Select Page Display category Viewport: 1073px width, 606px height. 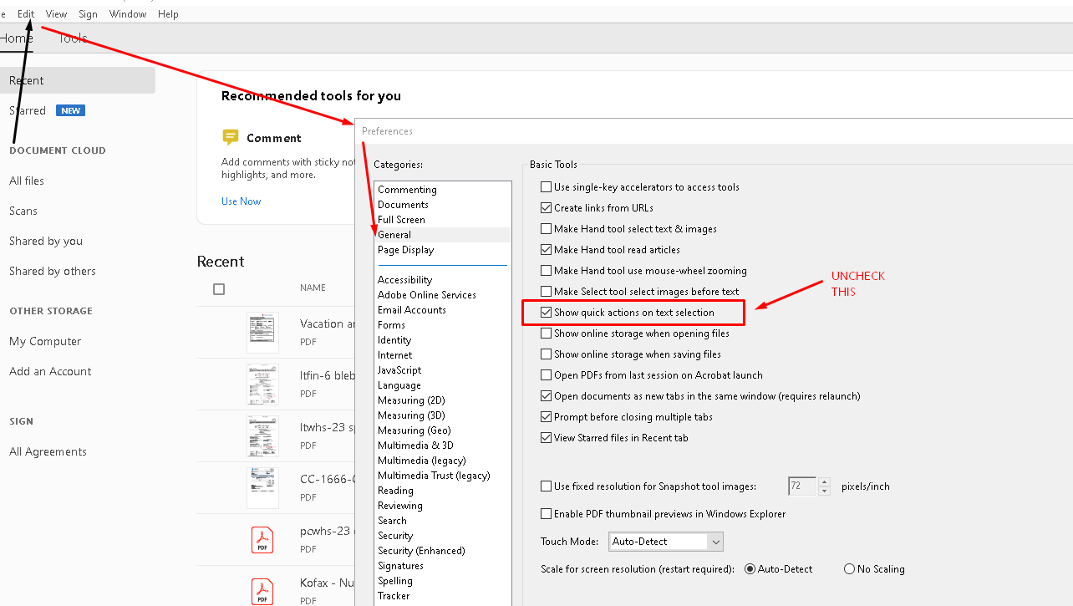point(405,250)
